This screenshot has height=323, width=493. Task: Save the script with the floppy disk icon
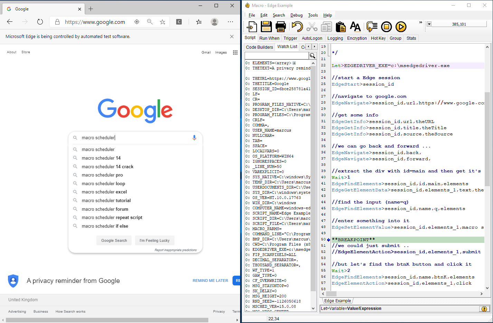266,27
